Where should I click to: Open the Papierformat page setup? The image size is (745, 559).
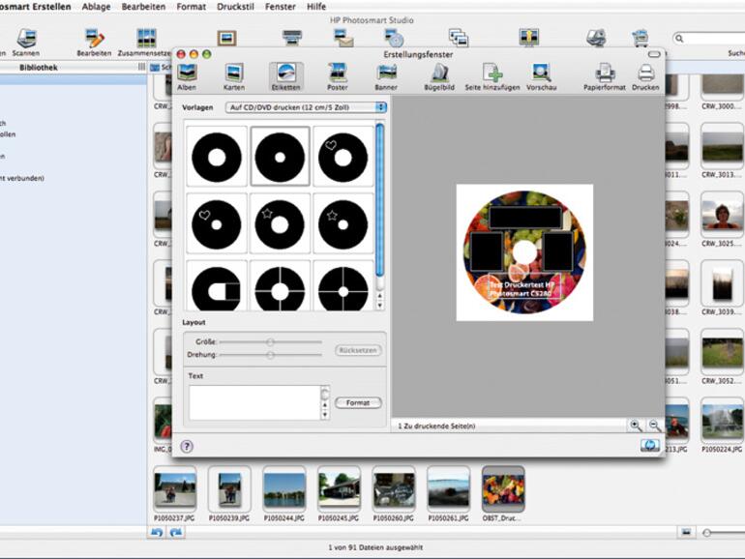pos(605,74)
